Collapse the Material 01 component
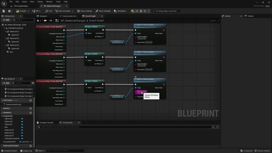Image resolution: width=272 pixels, height=153 pixels. click(x=6, y=31)
